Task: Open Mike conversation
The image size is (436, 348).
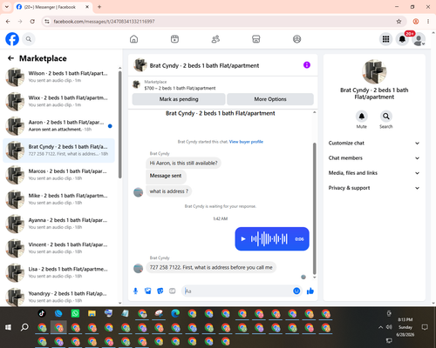Action: (58, 199)
